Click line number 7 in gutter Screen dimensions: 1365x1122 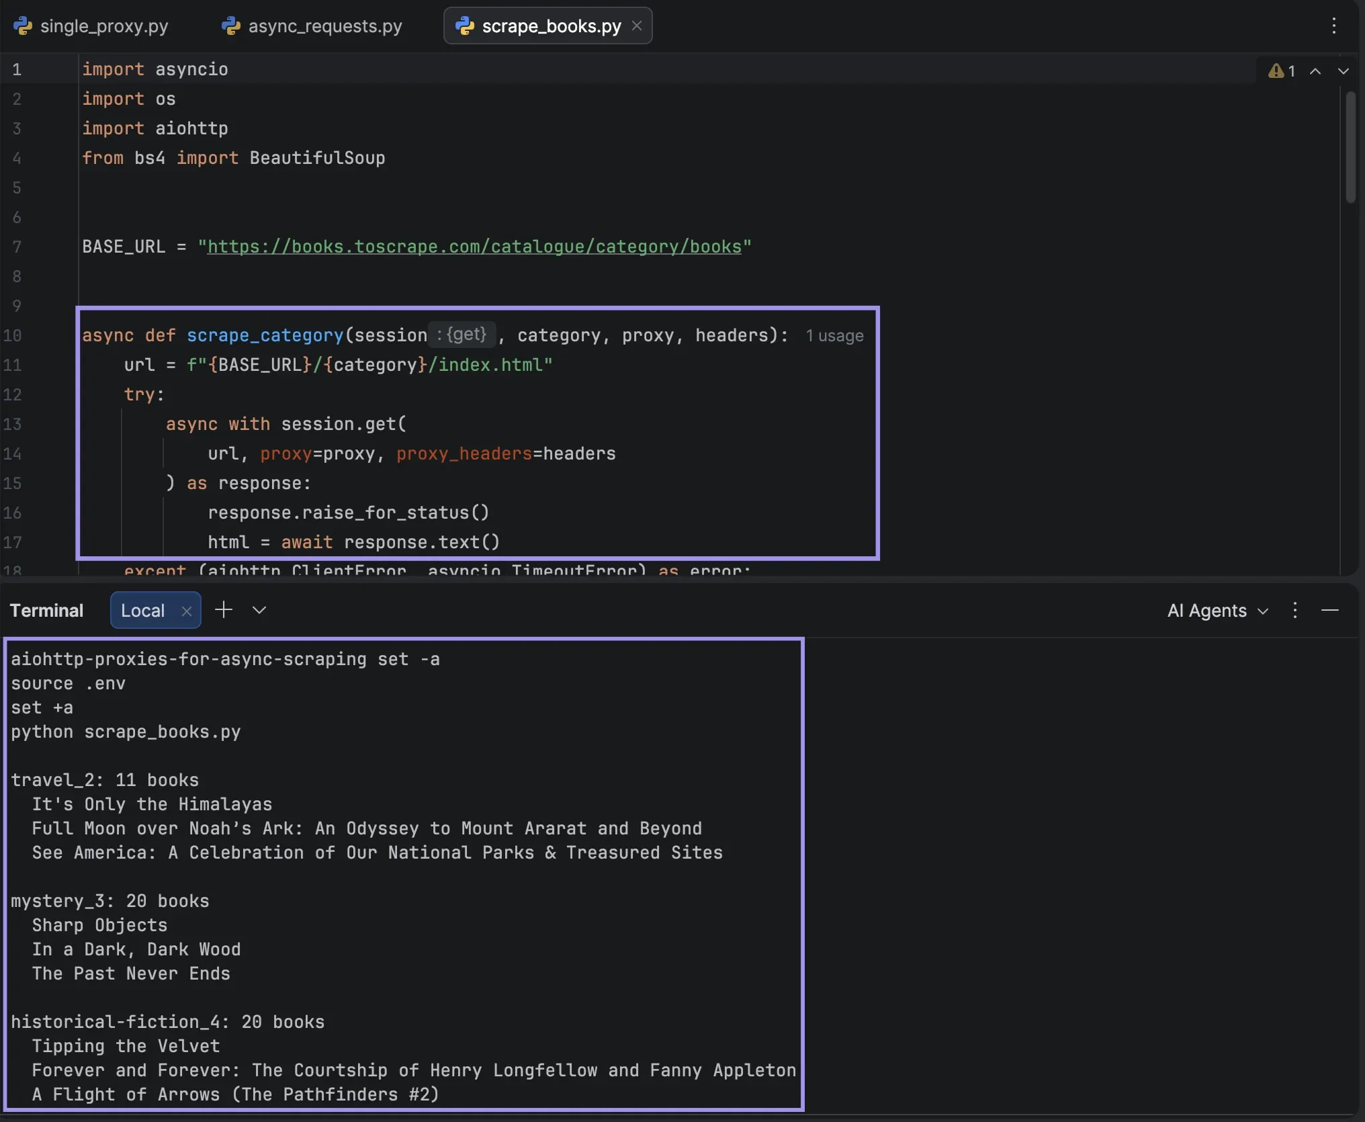click(x=17, y=247)
